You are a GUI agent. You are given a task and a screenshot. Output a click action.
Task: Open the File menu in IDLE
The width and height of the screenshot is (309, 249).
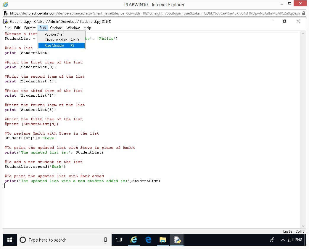7,28
